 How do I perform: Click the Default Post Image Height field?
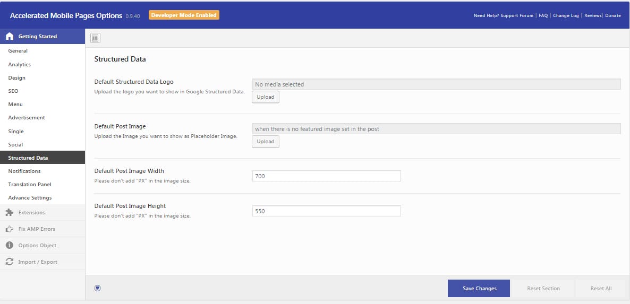[x=326, y=211]
